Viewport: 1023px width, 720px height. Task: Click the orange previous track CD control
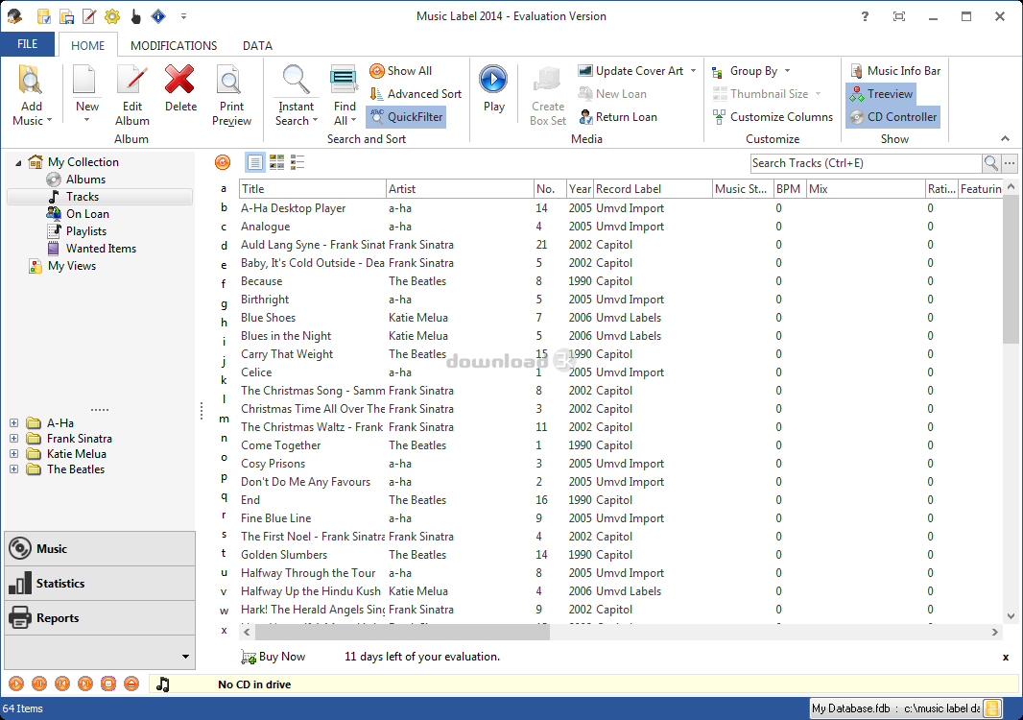click(x=62, y=684)
